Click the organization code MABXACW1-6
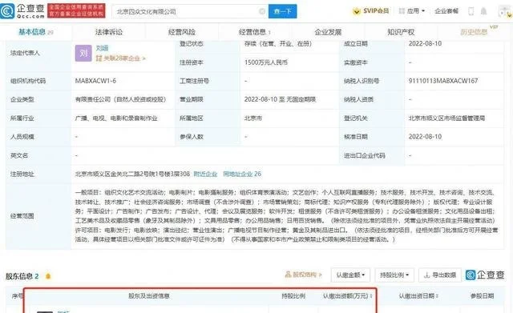 tap(95, 81)
